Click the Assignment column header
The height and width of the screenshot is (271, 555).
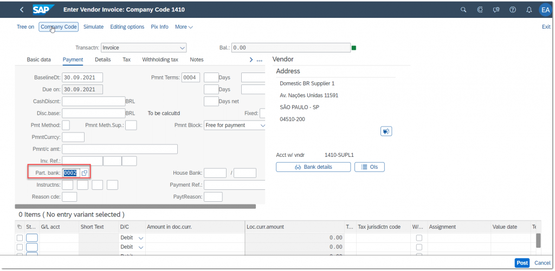click(459, 227)
